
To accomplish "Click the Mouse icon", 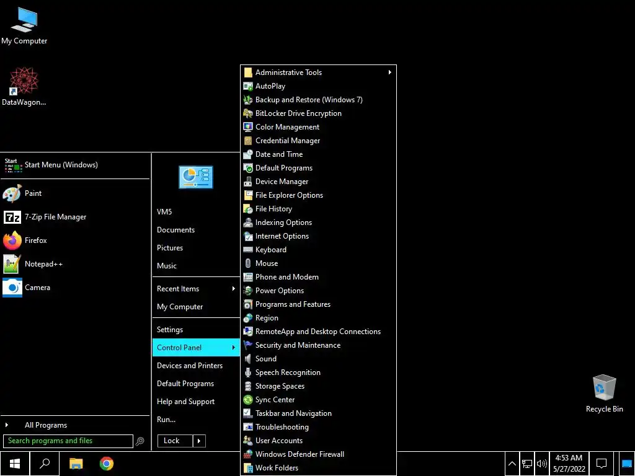I will click(x=248, y=263).
